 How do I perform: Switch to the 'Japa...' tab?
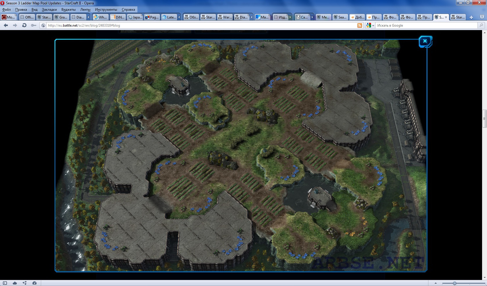click(x=135, y=17)
